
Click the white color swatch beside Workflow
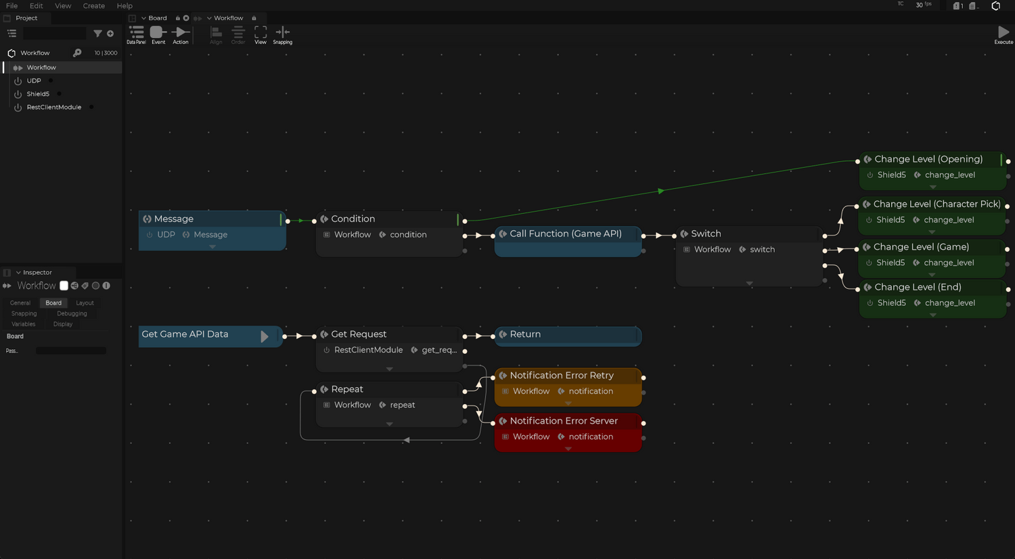[64, 286]
